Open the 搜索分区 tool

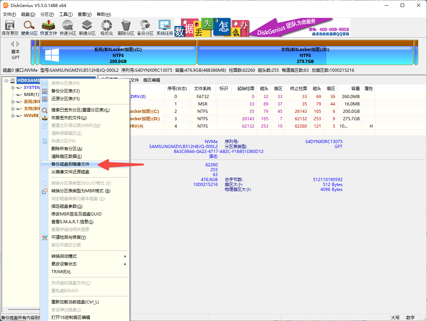[x=29, y=27]
